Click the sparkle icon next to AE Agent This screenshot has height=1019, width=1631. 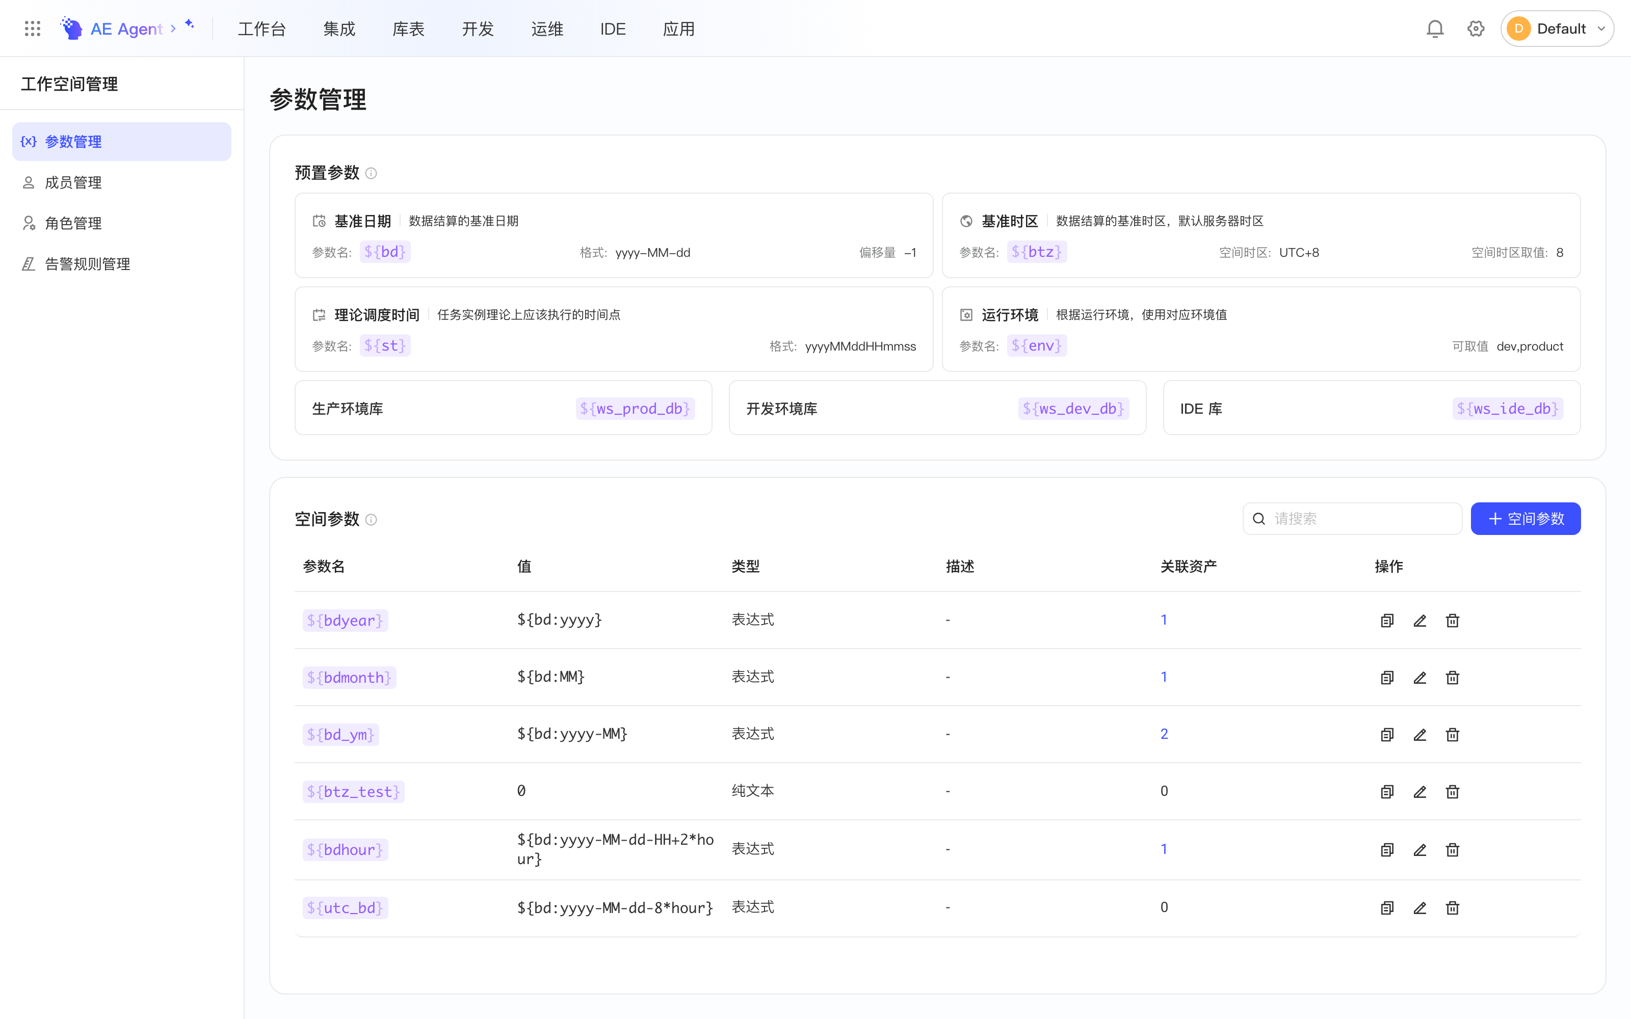point(190,24)
